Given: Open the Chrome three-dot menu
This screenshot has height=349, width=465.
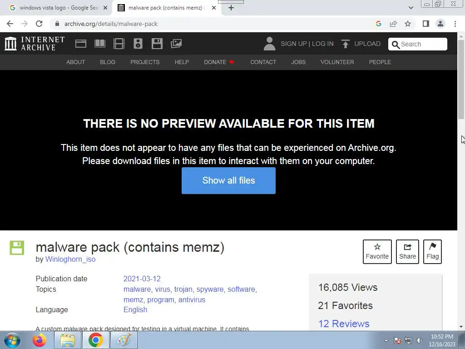Looking at the screenshot, I should [455, 24].
